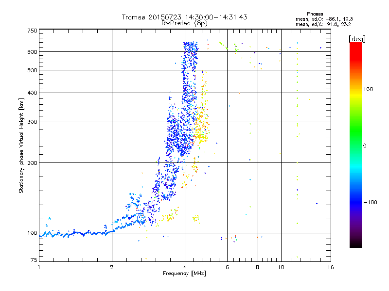The height and width of the screenshot is (291, 389).
Task: Click the colorbar tick label '100'
Action: pyautogui.click(x=368, y=89)
